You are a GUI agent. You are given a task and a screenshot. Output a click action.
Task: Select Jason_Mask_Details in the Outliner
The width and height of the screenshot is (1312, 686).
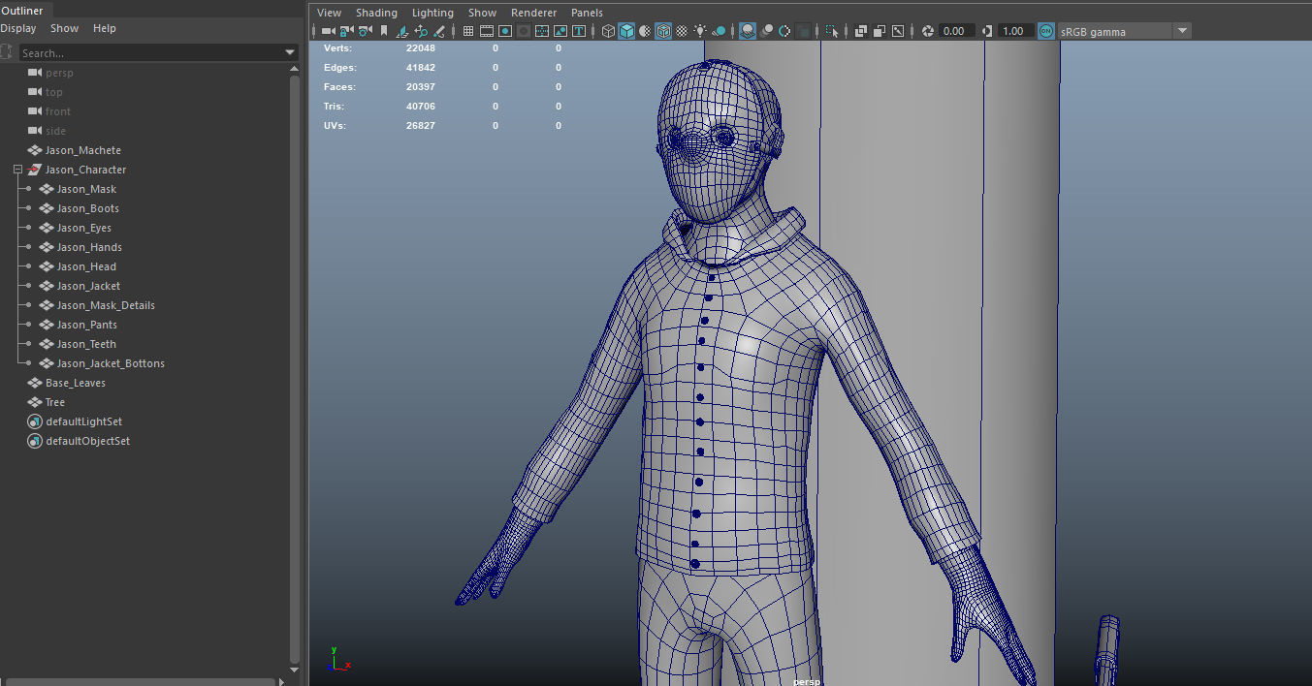(106, 305)
